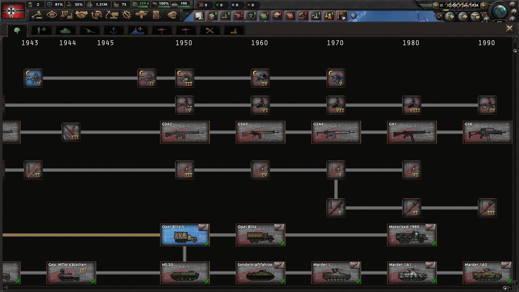Click the music player note icon

click(439, 17)
